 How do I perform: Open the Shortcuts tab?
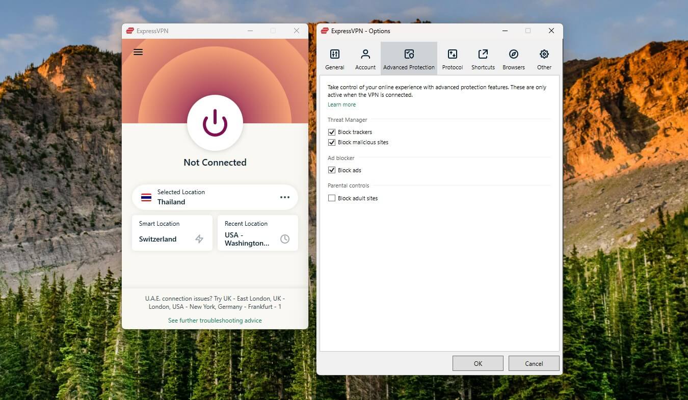[483, 59]
